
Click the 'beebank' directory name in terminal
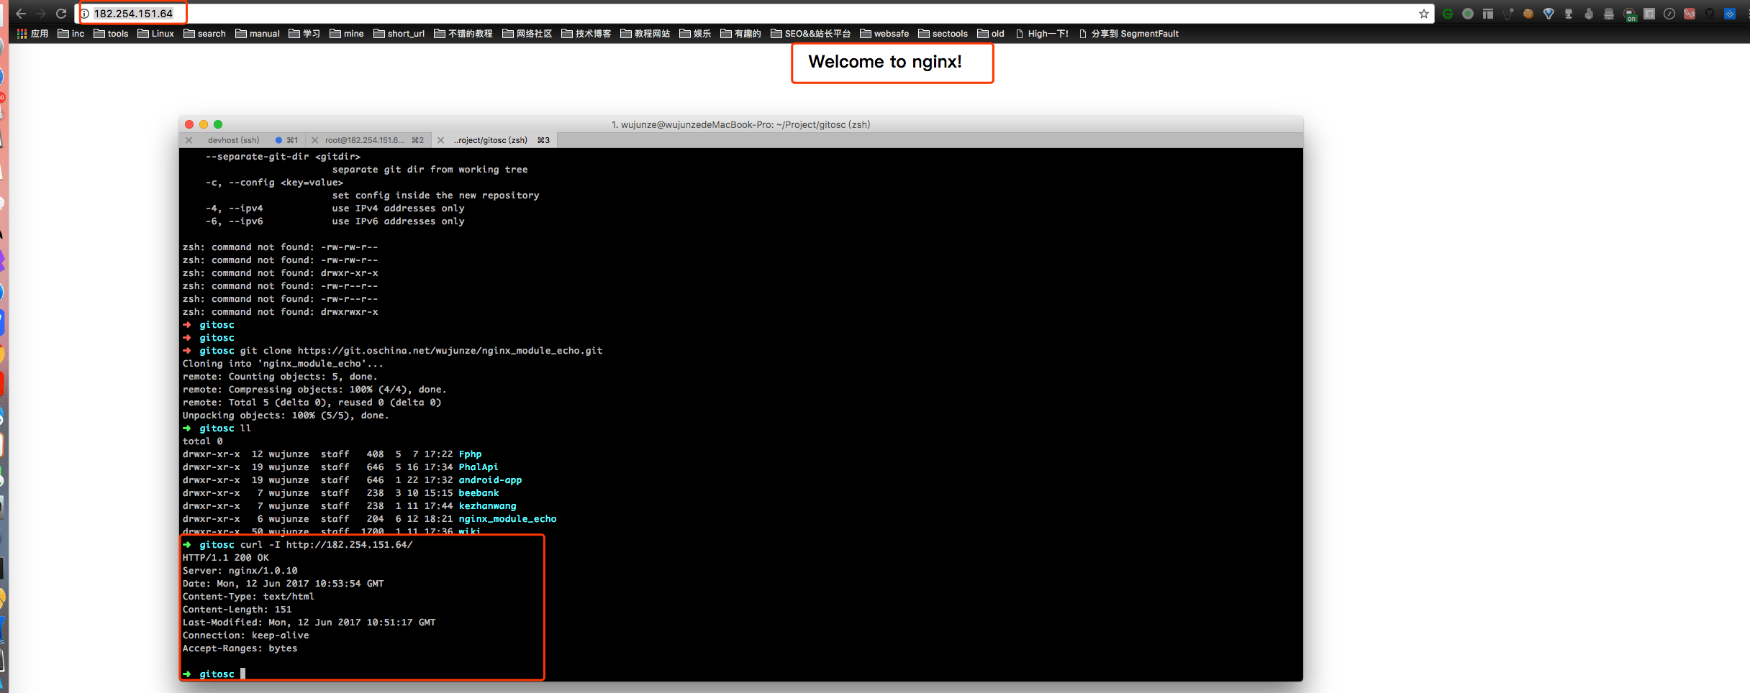tap(479, 493)
